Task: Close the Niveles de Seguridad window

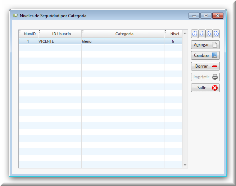Action: 218,16
